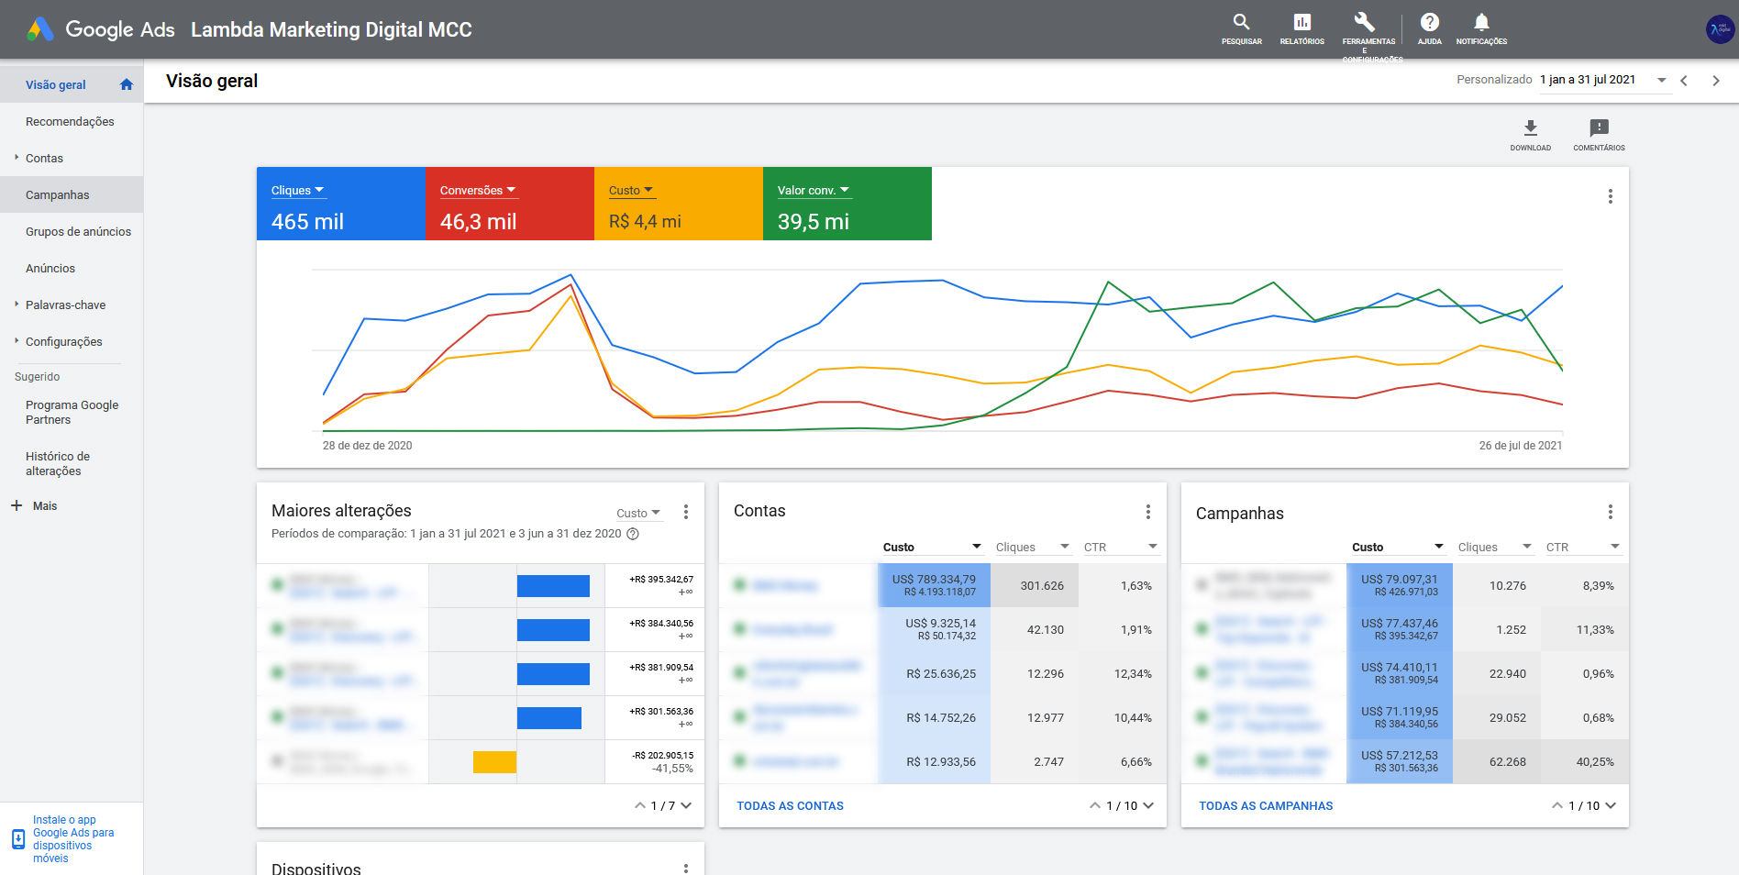The height and width of the screenshot is (875, 1739).
Task: Open Contas card three-dot menu
Action: [x=1147, y=512]
